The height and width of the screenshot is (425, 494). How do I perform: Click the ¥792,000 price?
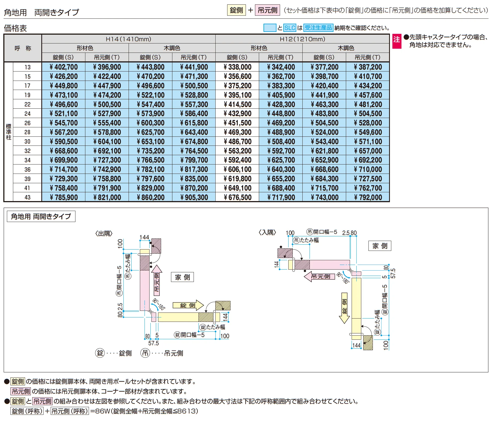click(368, 198)
